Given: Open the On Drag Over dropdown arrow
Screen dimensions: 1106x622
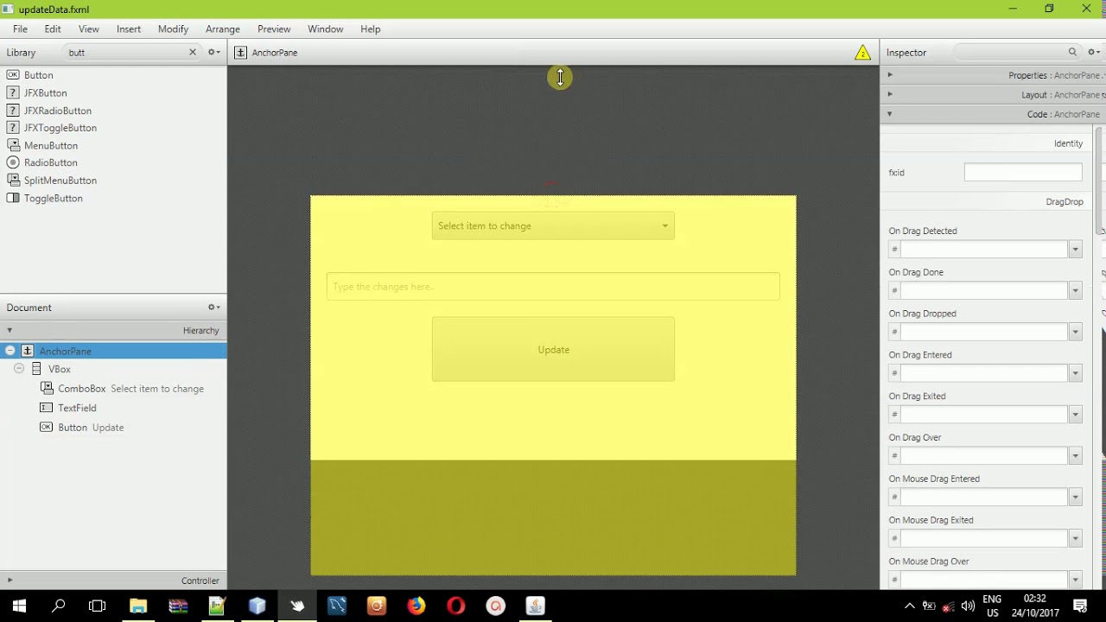Looking at the screenshot, I should 1075,456.
